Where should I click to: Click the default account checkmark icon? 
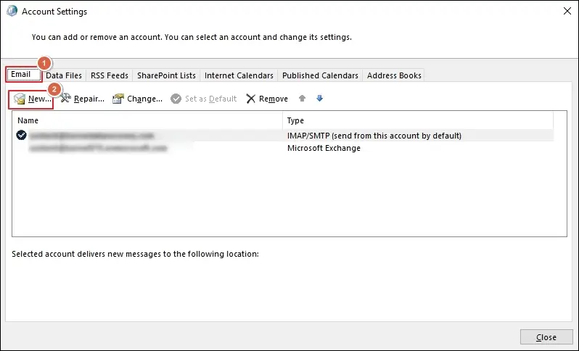click(22, 135)
